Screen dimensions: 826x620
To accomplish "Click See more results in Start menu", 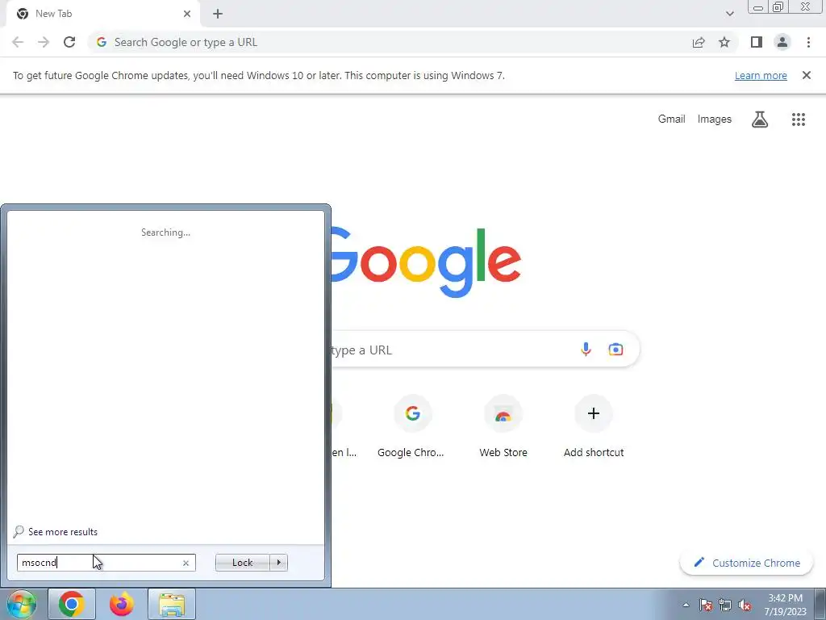I will (56, 531).
